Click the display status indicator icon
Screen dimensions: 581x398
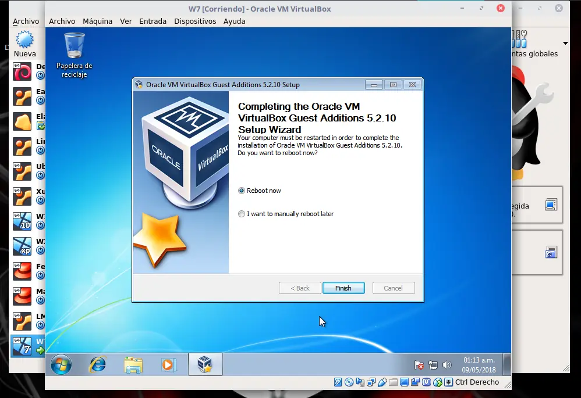(404, 382)
